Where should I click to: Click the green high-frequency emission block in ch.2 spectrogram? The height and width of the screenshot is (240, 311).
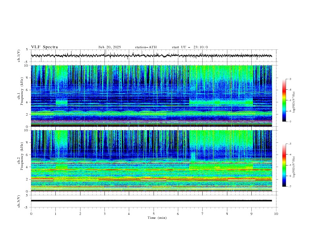[x=221, y=140]
